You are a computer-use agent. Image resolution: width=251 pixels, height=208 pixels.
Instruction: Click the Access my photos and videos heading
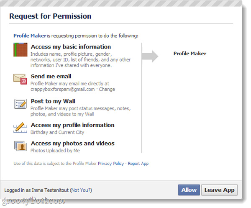[x=72, y=143]
